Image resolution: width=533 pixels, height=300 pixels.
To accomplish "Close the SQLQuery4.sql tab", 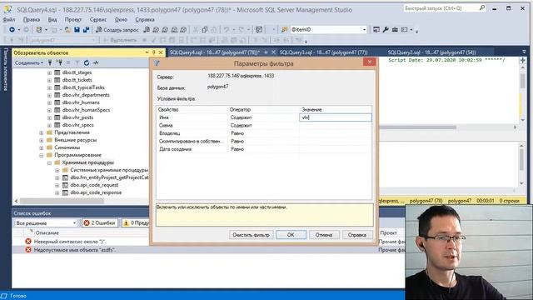I will 273,52.
